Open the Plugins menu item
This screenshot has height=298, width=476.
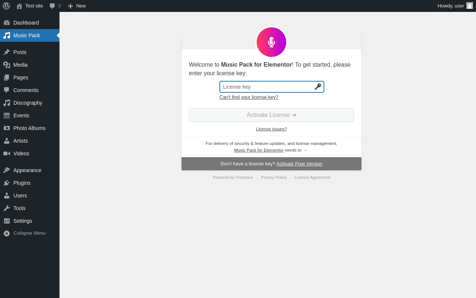(30, 183)
